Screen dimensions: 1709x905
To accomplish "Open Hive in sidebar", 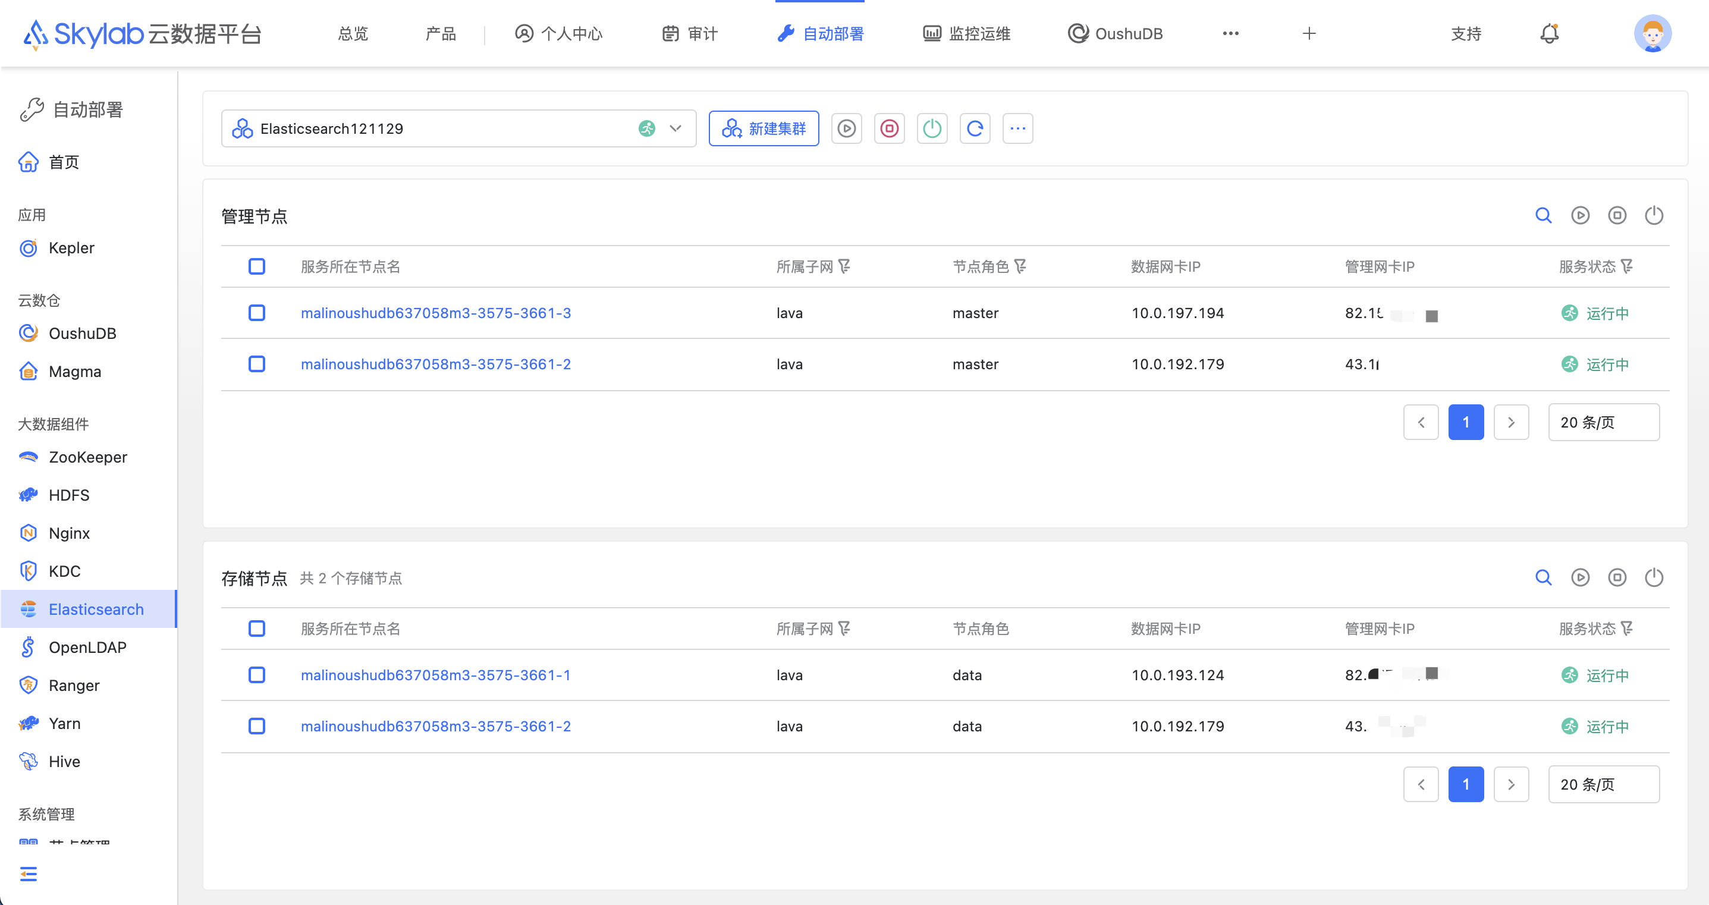I will point(89,761).
